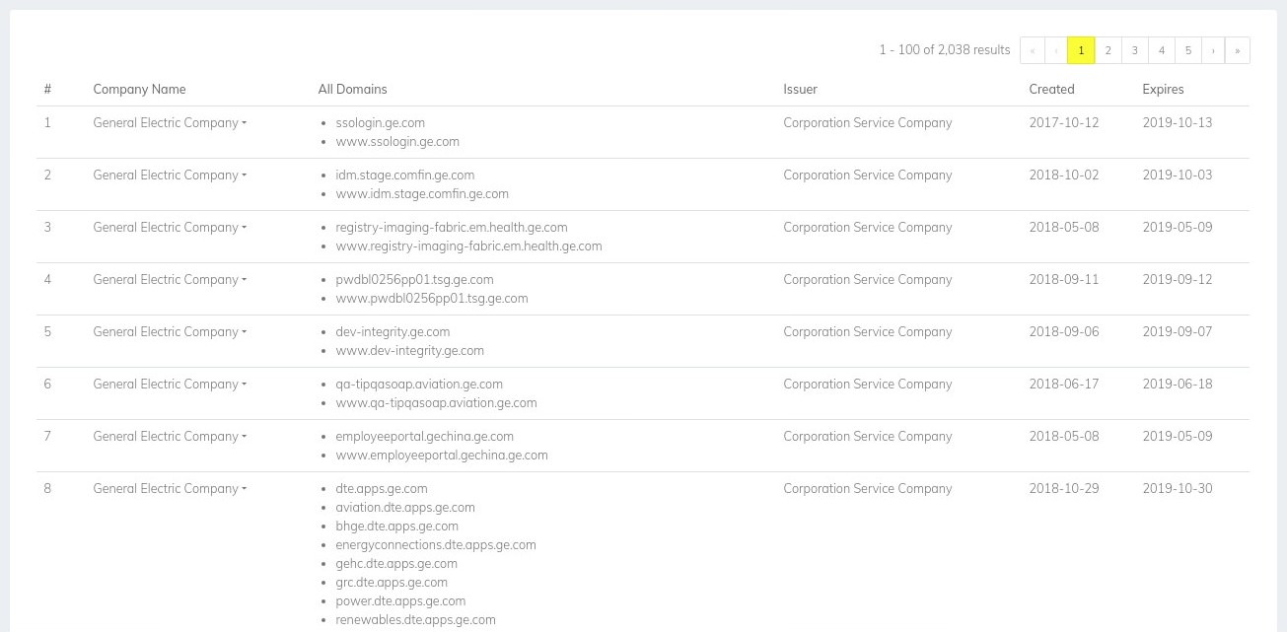The height and width of the screenshot is (632, 1287).
Task: Select domain employeeportal.gechina.ge.com
Action: coord(424,437)
